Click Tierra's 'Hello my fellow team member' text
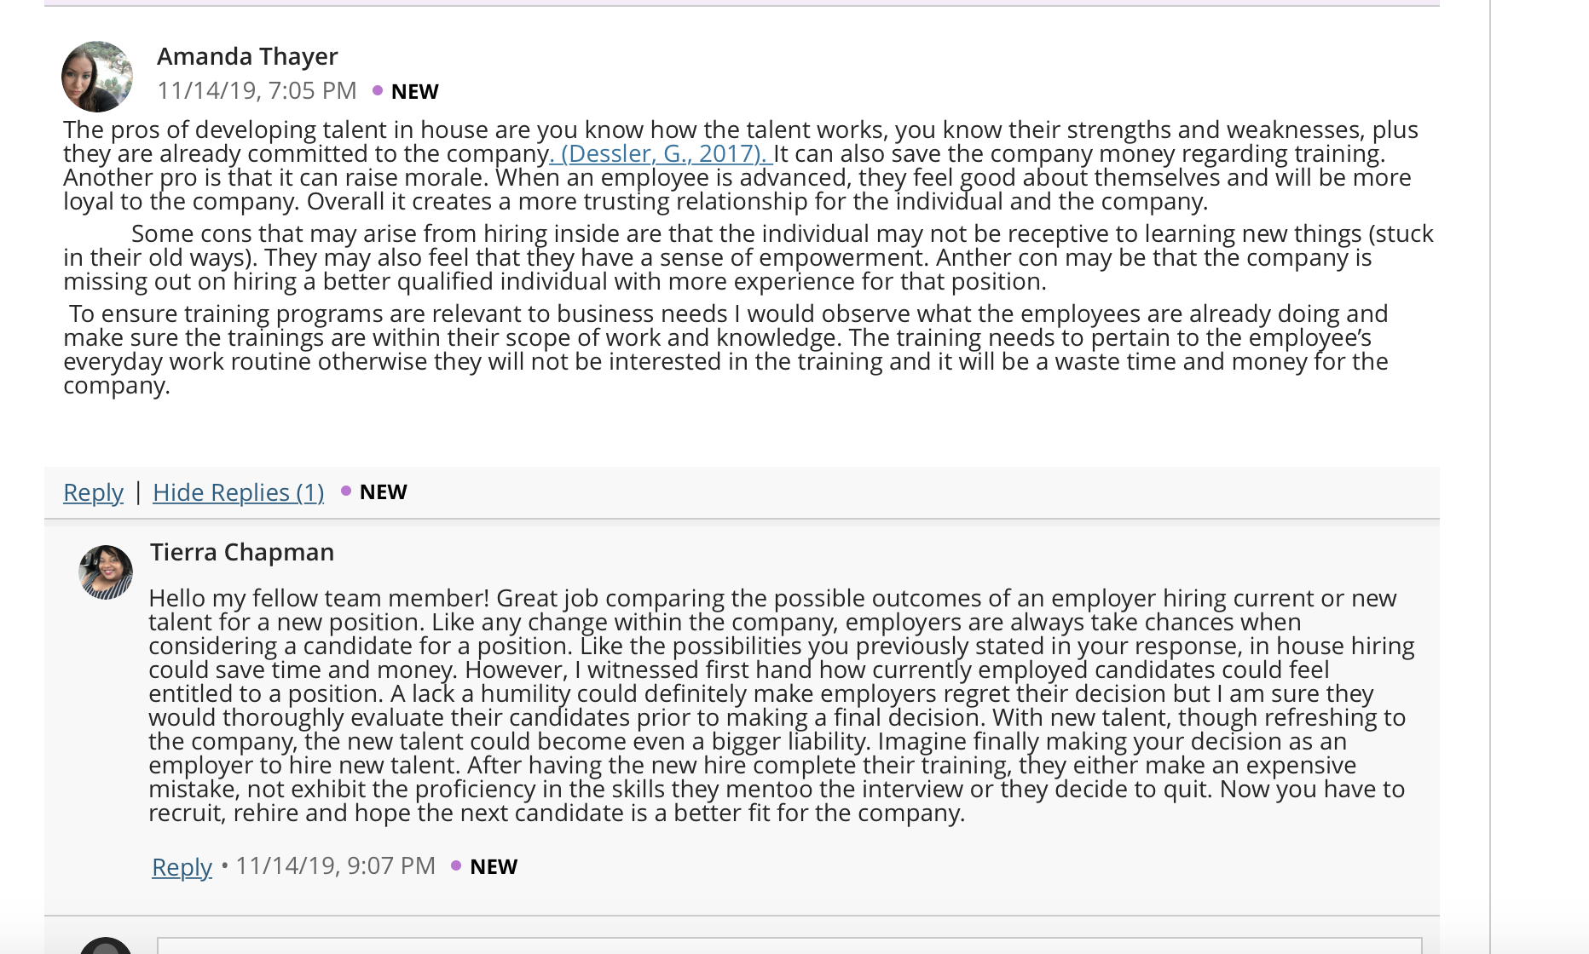Screen dimensions: 1589x954 (x=782, y=705)
